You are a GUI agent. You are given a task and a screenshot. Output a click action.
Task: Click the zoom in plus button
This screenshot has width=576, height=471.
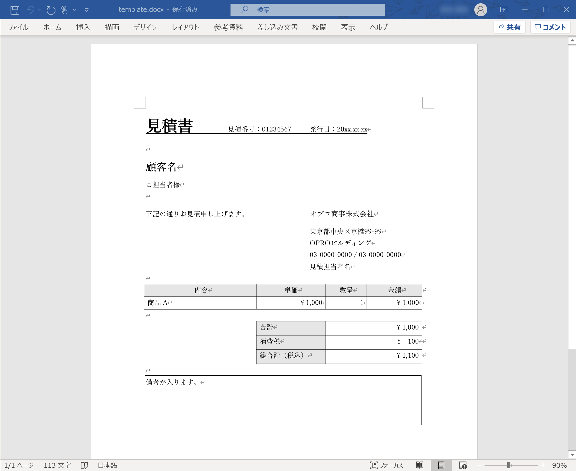(x=543, y=466)
